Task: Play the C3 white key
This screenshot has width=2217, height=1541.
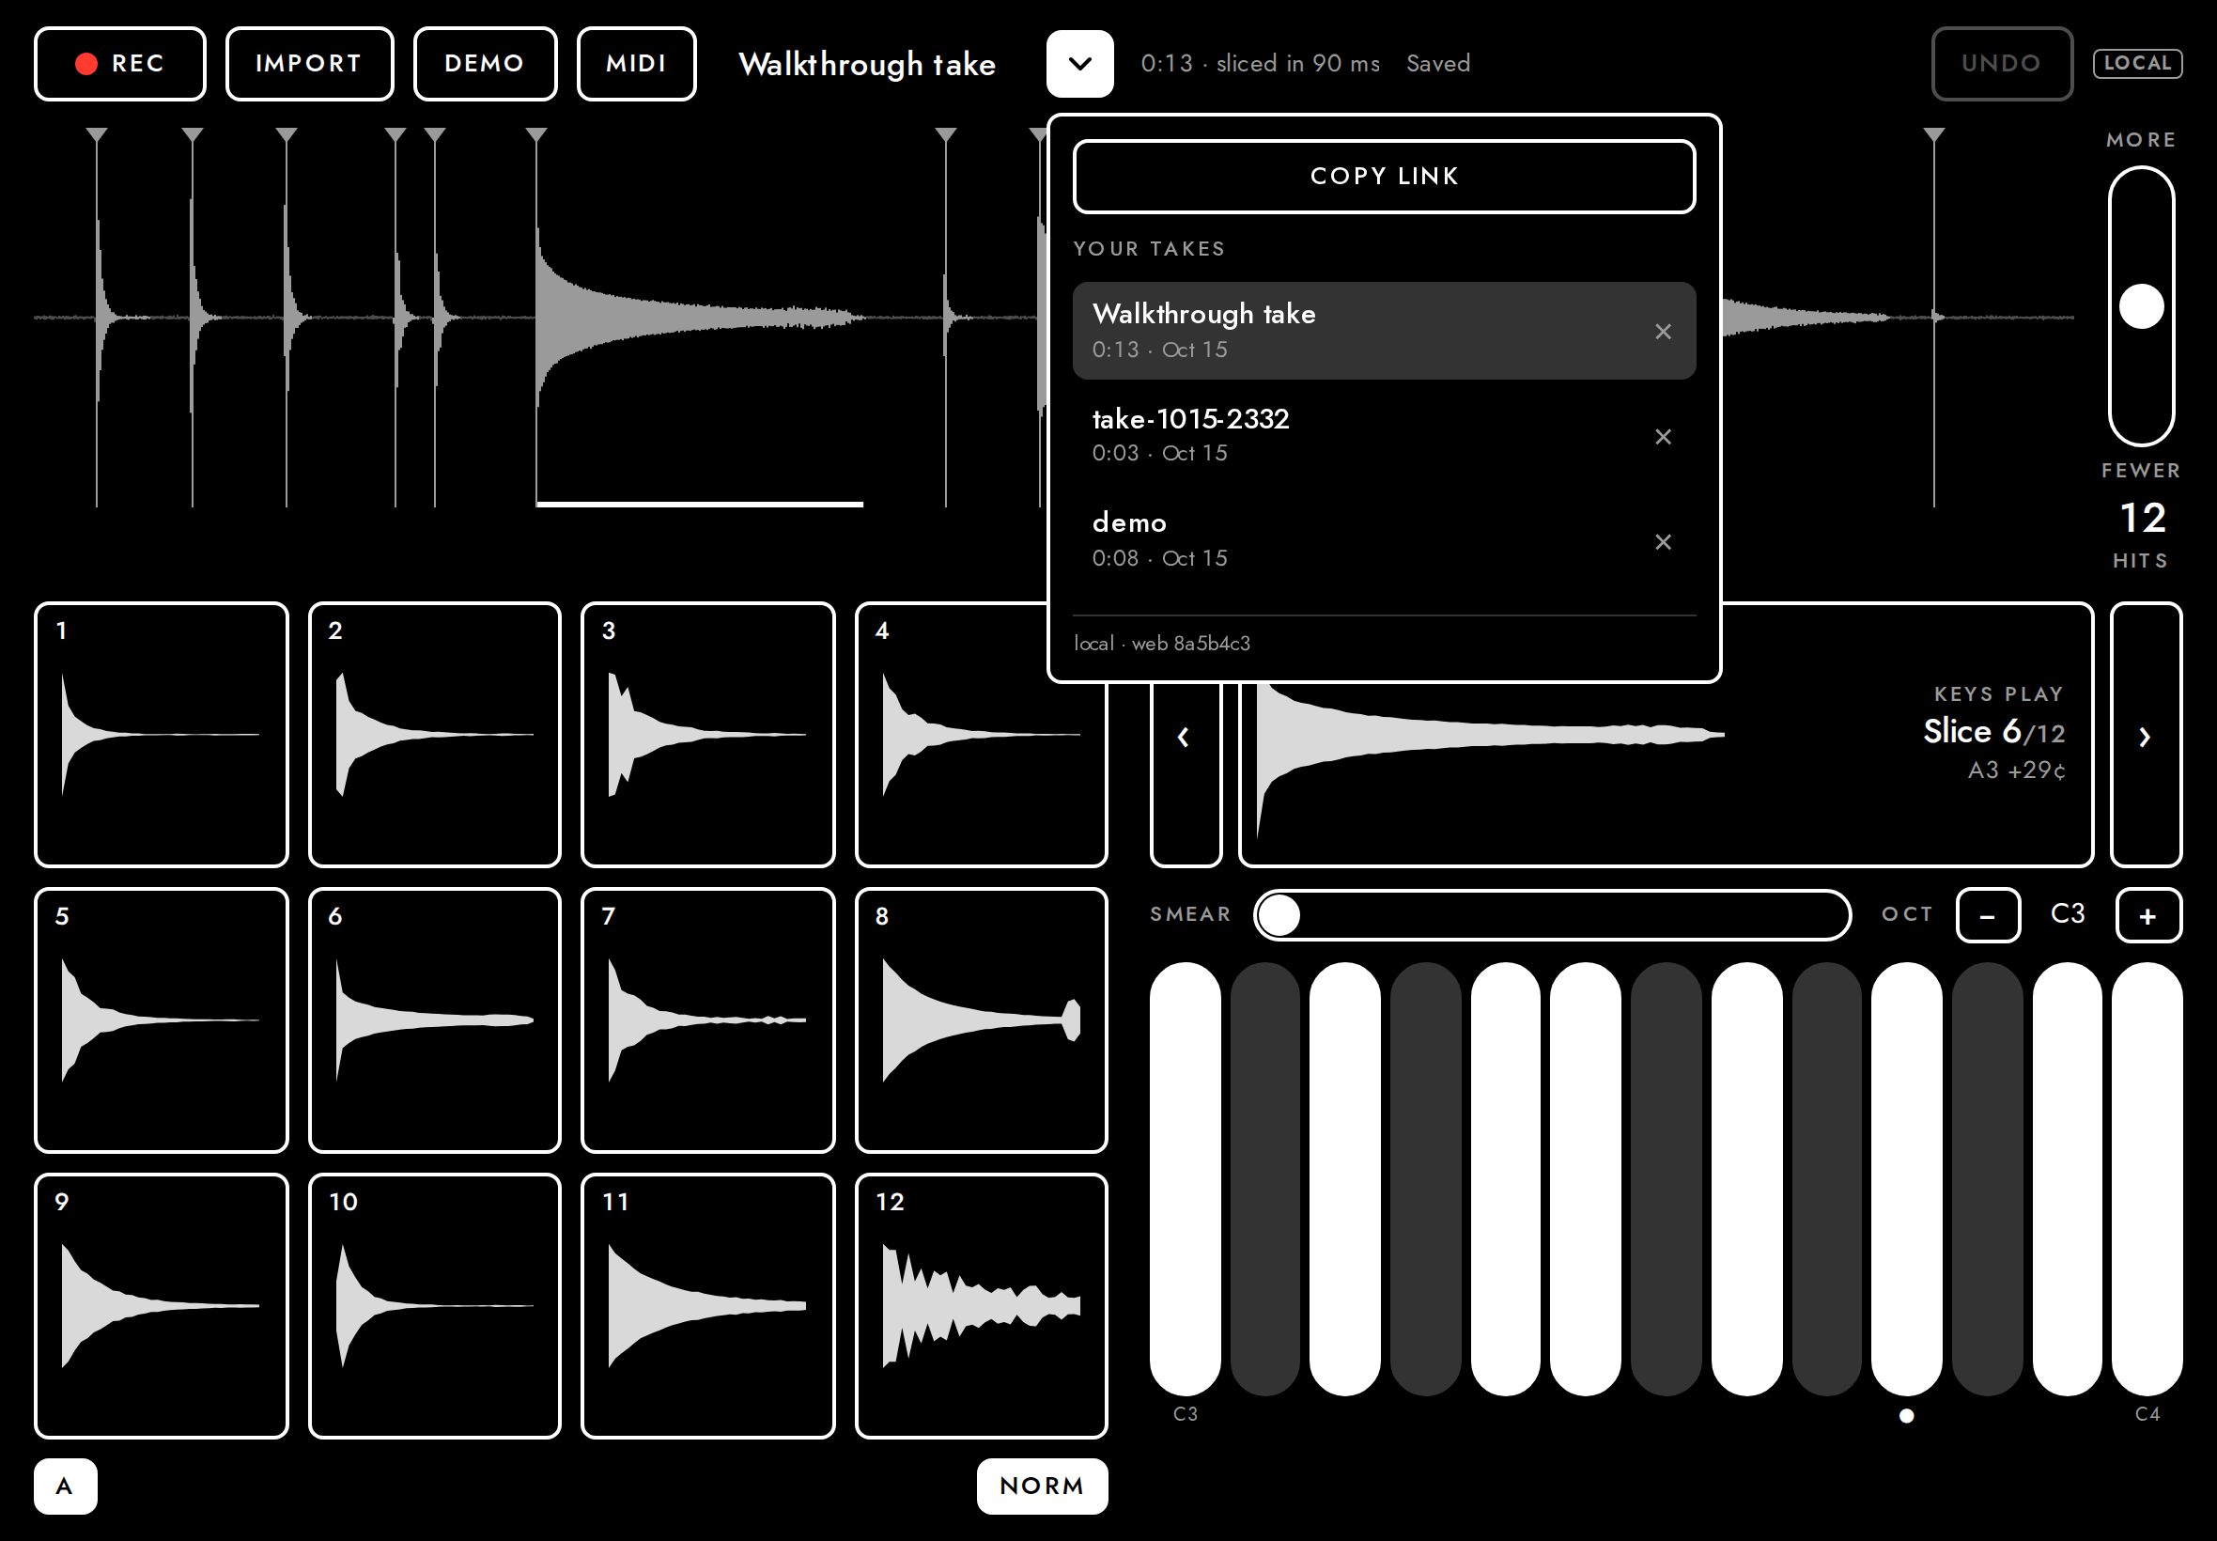Action: point(1186,1179)
